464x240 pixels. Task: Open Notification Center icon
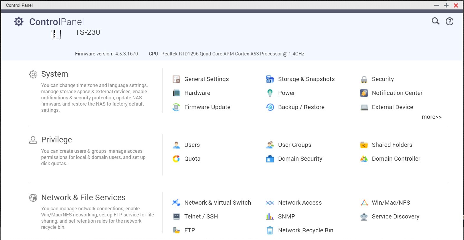tap(364, 93)
